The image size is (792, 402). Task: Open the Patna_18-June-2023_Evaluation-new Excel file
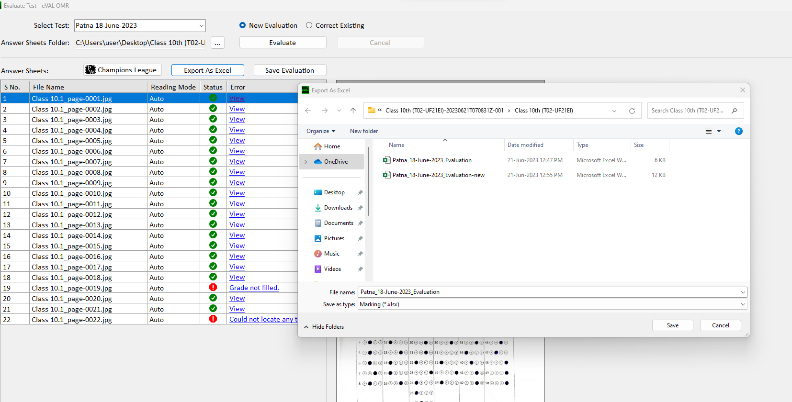click(x=438, y=175)
